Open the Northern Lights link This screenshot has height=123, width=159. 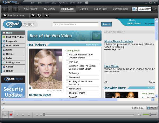click(40, 95)
